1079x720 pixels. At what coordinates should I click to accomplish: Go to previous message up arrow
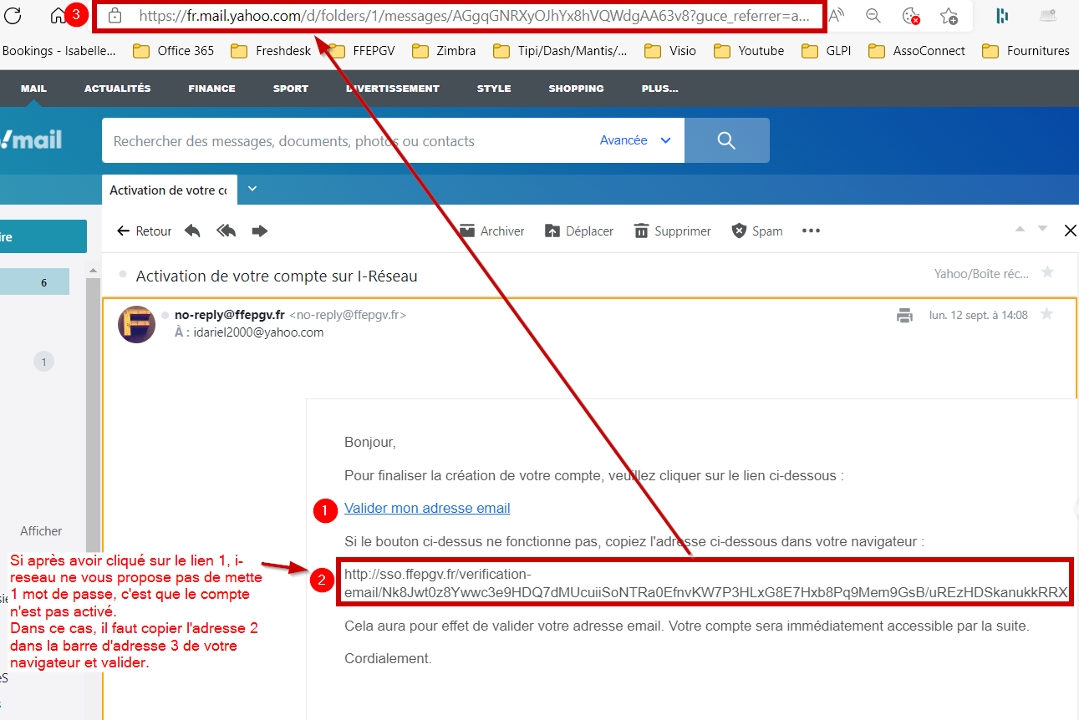pos(1019,228)
